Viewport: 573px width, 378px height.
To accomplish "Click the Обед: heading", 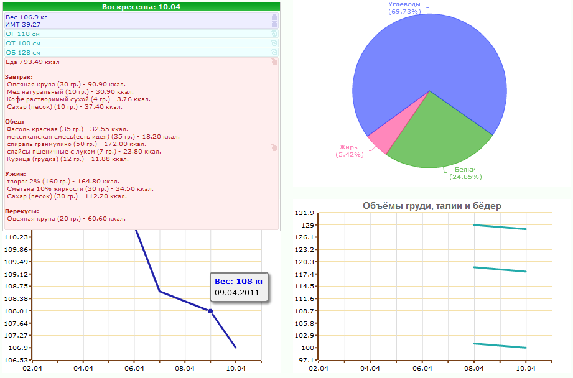I will pyautogui.click(x=14, y=122).
